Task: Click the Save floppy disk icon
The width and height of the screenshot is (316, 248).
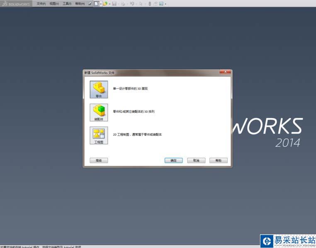Action: tap(114, 4)
